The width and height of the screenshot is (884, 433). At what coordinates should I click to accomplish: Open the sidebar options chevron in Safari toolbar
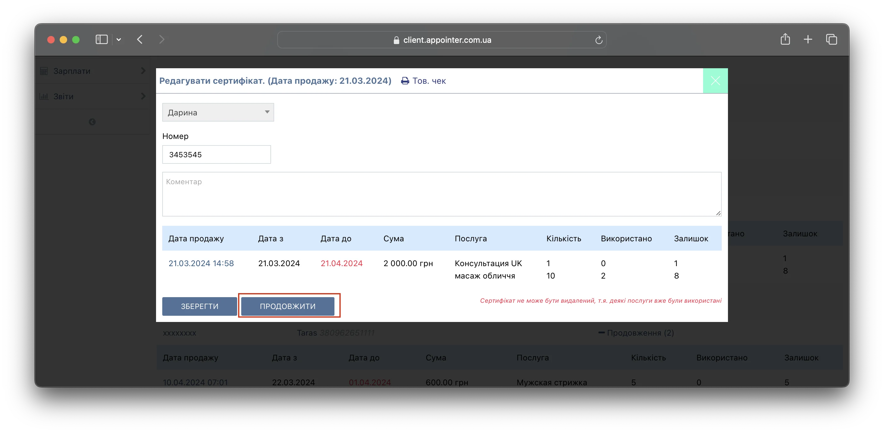point(119,40)
